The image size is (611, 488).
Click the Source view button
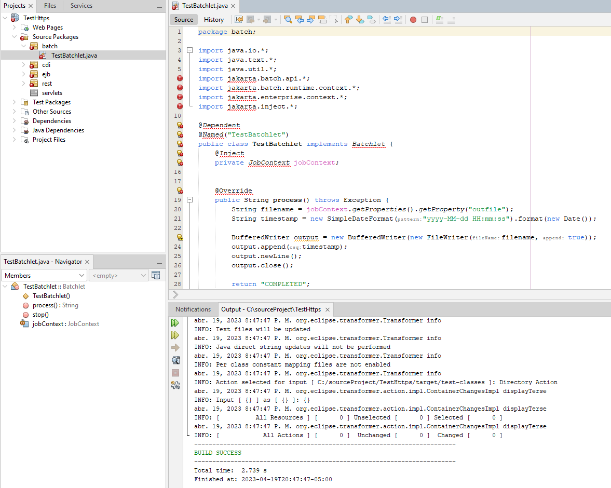183,19
